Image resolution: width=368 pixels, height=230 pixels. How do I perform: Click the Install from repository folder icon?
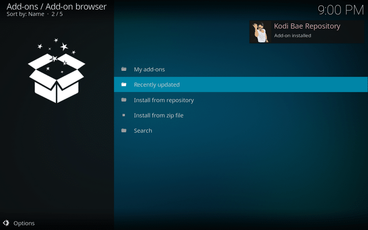click(124, 100)
